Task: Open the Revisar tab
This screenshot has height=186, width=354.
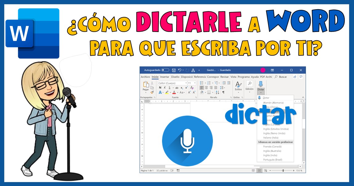Action: pyautogui.click(x=224, y=77)
